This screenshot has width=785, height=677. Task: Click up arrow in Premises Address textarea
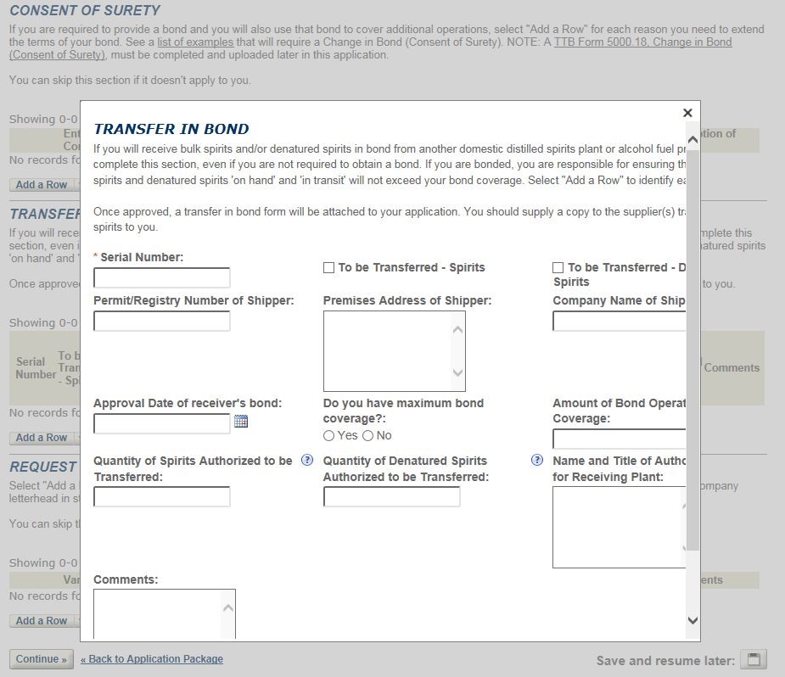pyautogui.click(x=457, y=330)
